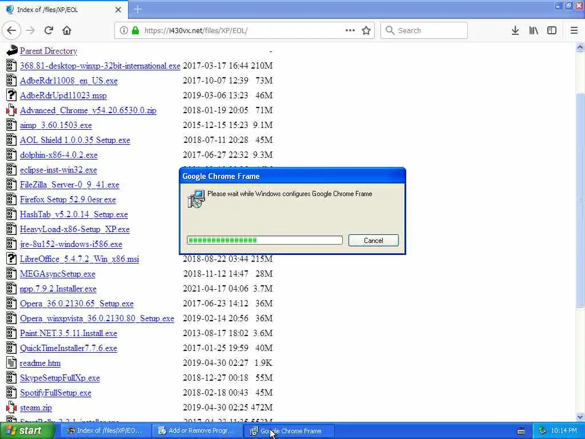
Task: Open AOL_Shield_1.0.0.35_Setup.exe link
Action: coord(75,140)
